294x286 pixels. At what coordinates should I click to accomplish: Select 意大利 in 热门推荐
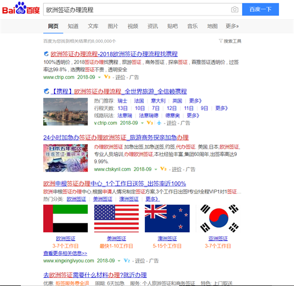[158, 101]
